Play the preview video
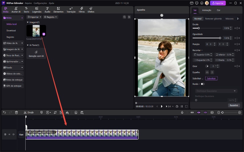This screenshot has height=152, width=244. coord(162,106)
